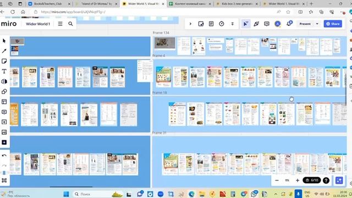Open the reactions celebration icon
Image resolution: width=352 pixels, height=198 pixels.
256,24
